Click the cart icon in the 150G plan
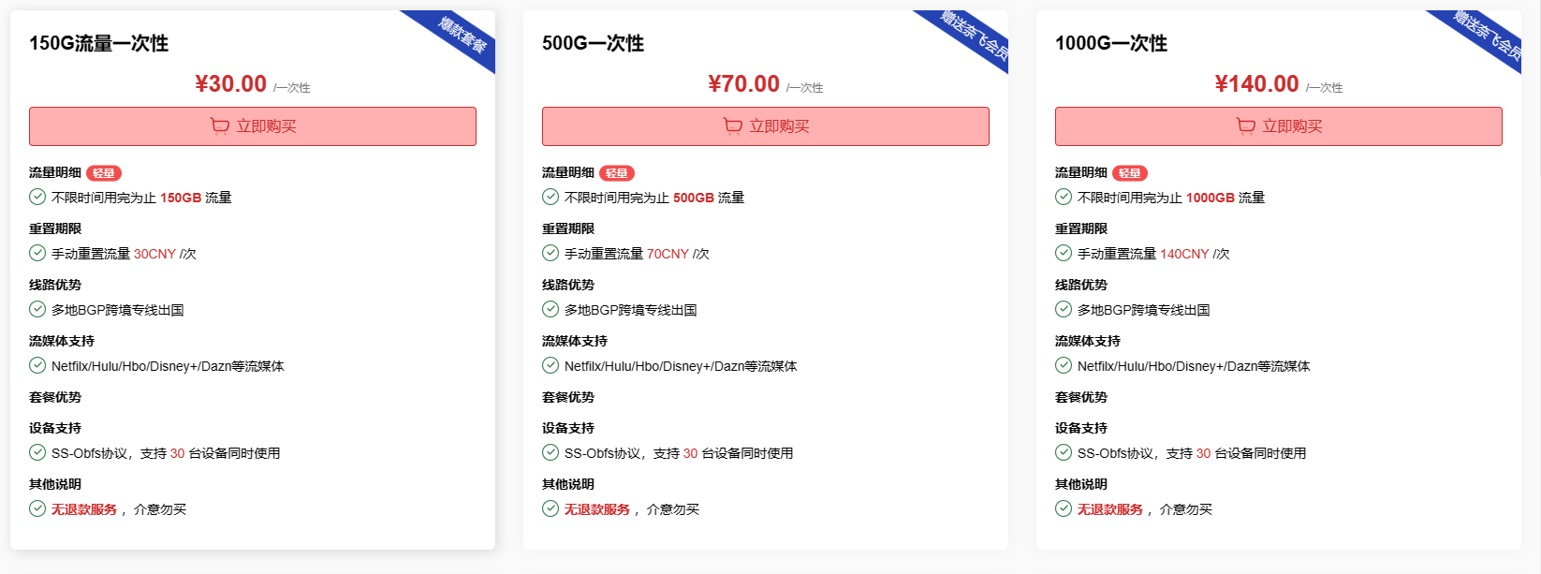The width and height of the screenshot is (1541, 574). point(220,126)
